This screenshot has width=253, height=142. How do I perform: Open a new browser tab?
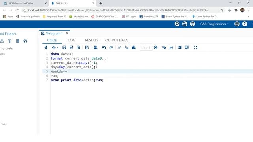click(x=100, y=3)
